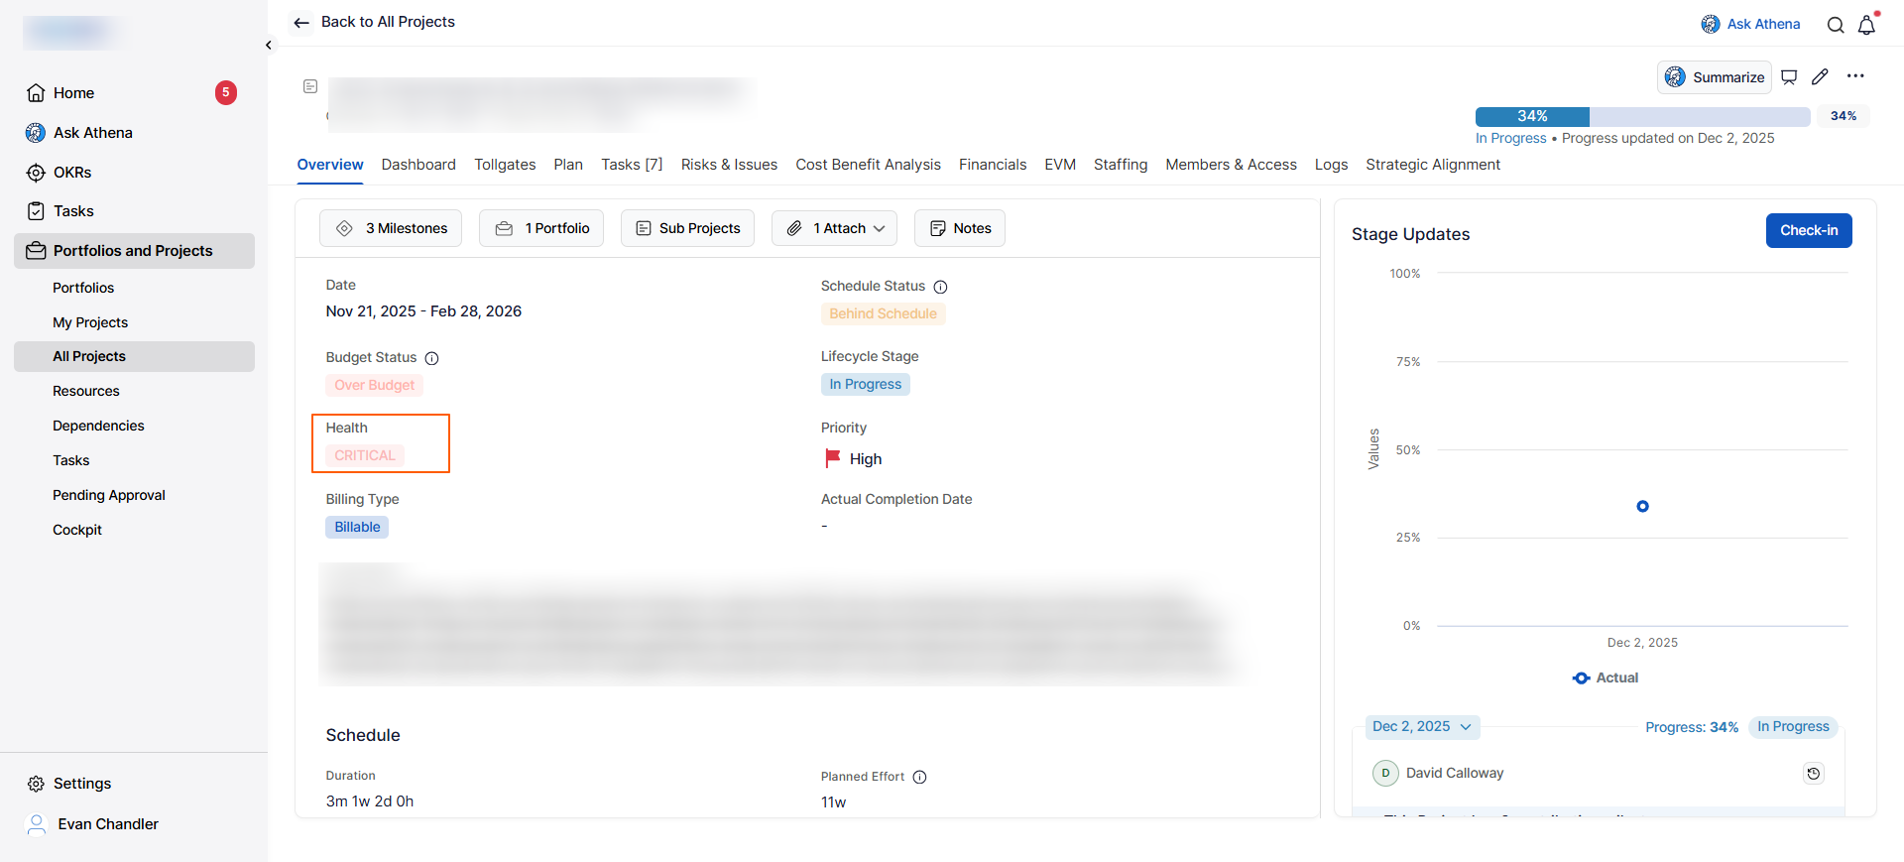Open Dependencies in the sidebar
The height and width of the screenshot is (862, 1904).
98,426
